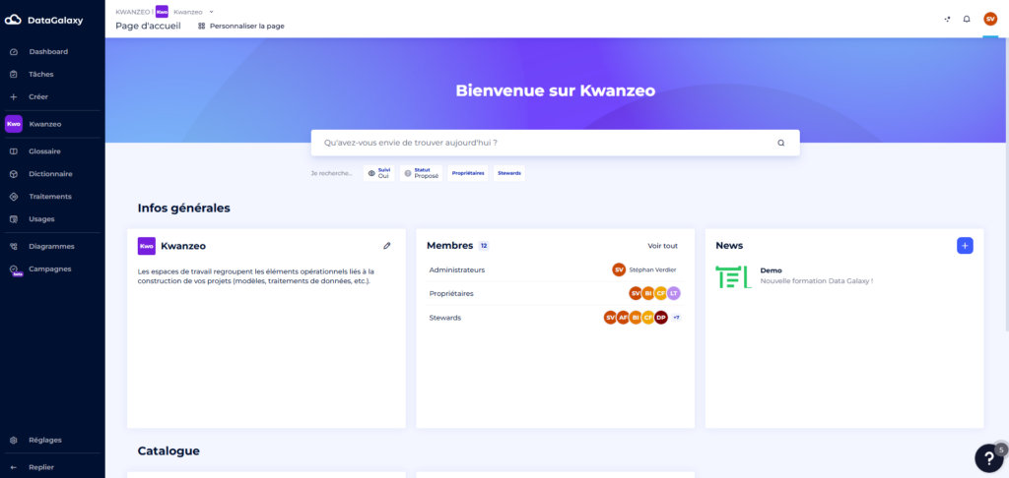Viewport: 1009px width, 478px height.
Task: Click the Propriétaires row label in Membres
Action: pos(451,294)
